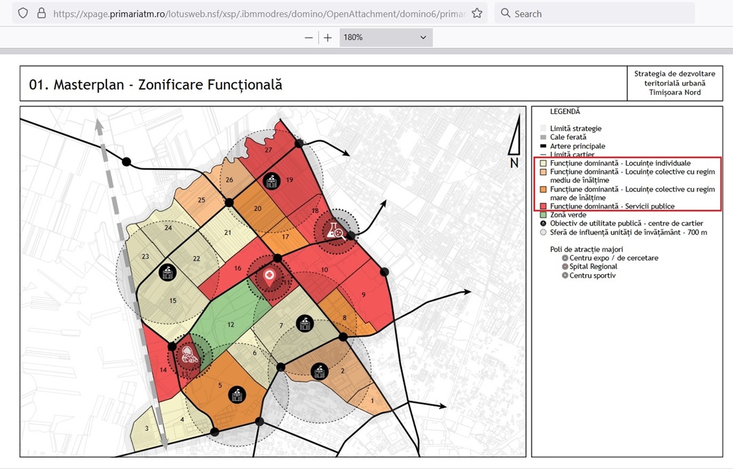This screenshot has width=733, height=469.
Task: Click the school icon near zone 15
Action: (x=168, y=272)
